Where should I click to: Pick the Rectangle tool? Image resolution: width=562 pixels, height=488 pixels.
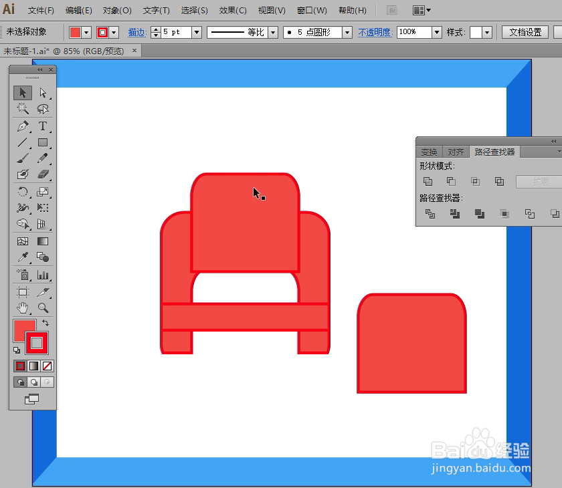coord(43,142)
